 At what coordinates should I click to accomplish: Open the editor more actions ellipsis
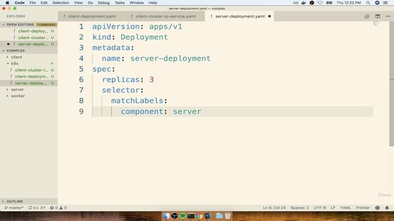[x=388, y=17]
